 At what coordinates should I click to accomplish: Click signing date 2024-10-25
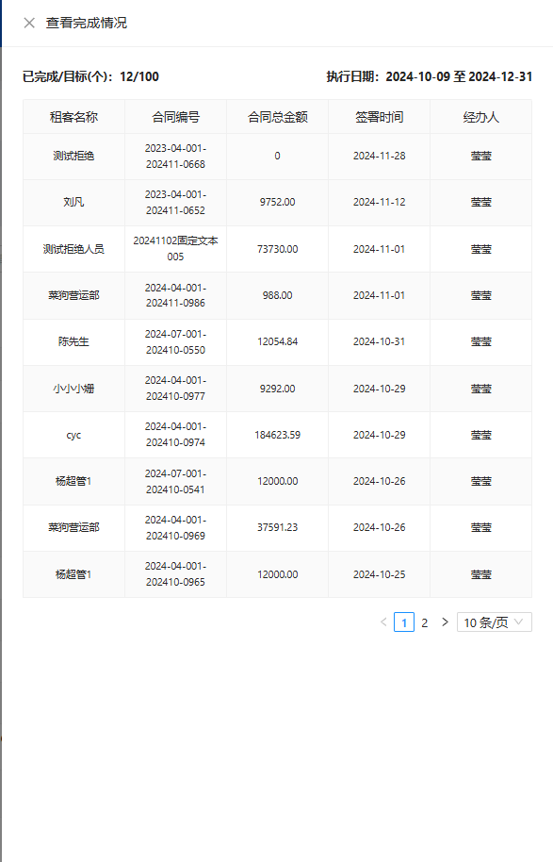coord(379,574)
